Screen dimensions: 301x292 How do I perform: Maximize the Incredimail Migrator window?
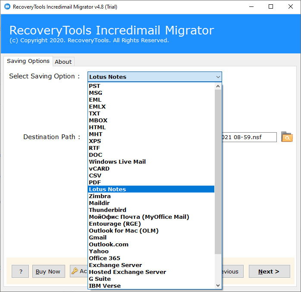point(271,7)
